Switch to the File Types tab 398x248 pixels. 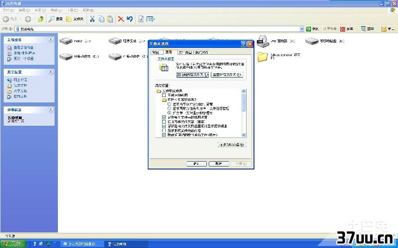pyautogui.click(x=185, y=52)
